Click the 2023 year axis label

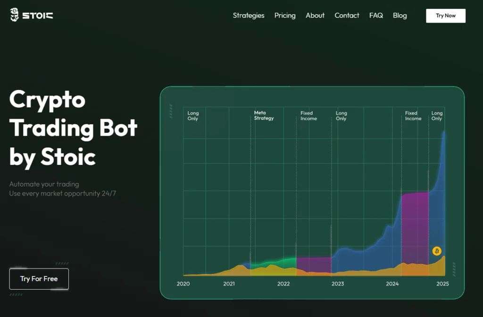click(x=338, y=284)
